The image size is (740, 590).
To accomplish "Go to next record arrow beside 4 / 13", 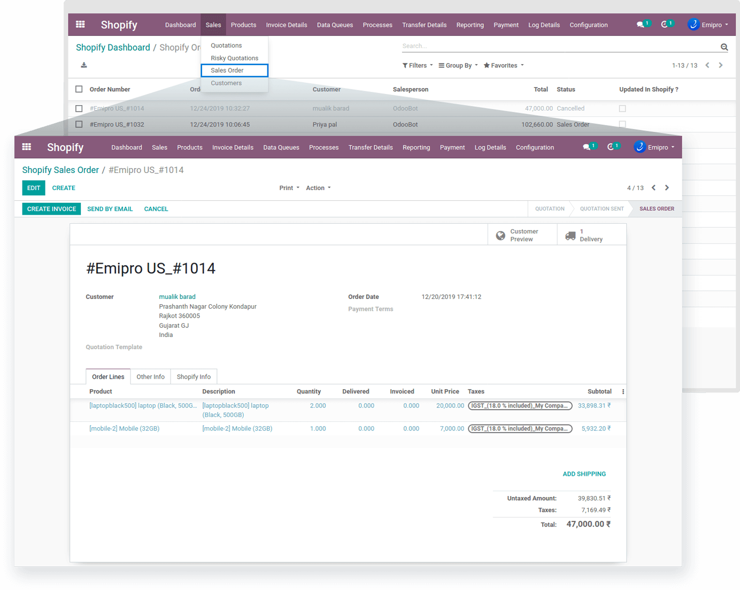I will (667, 188).
